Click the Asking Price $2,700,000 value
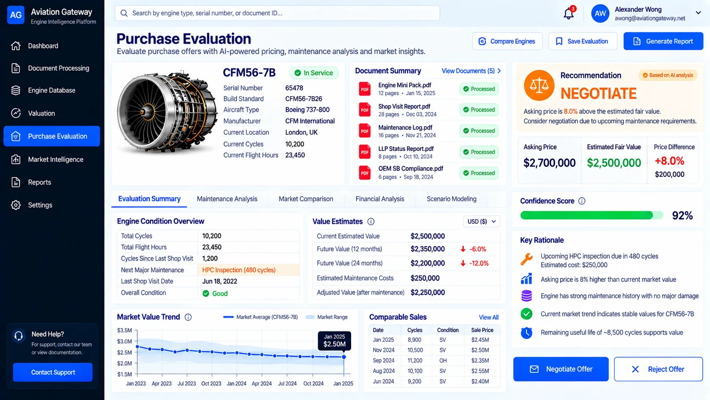This screenshot has width=710, height=400. (549, 163)
